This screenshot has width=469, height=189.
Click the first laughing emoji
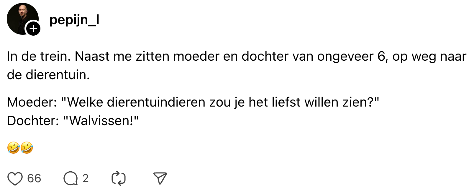click(13, 147)
